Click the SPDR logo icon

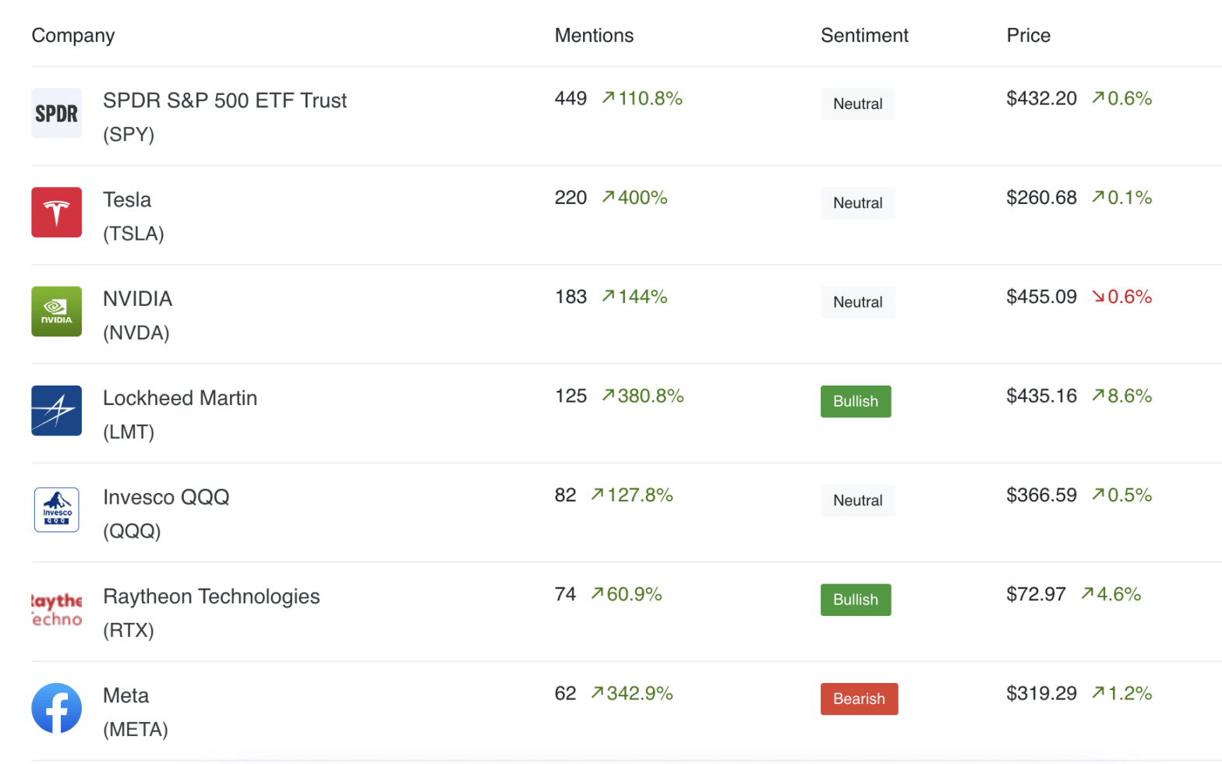pos(56,114)
